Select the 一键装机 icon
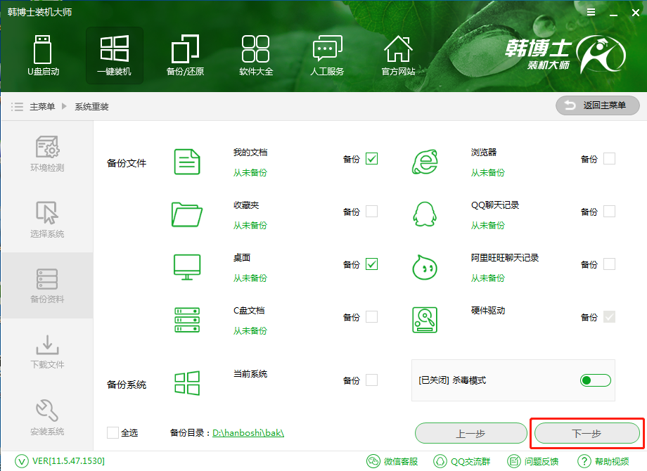The width and height of the screenshot is (647, 471). 114,55
